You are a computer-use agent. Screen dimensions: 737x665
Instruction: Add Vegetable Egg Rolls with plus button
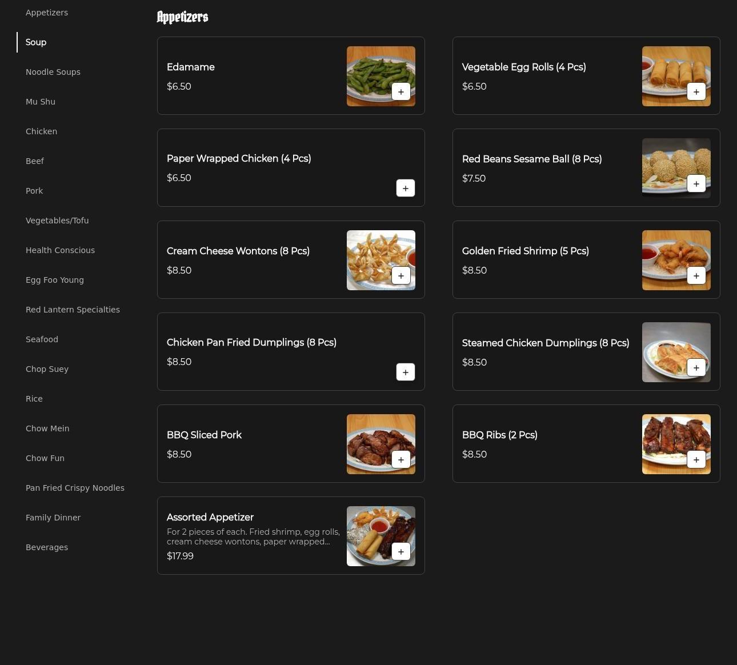click(696, 91)
